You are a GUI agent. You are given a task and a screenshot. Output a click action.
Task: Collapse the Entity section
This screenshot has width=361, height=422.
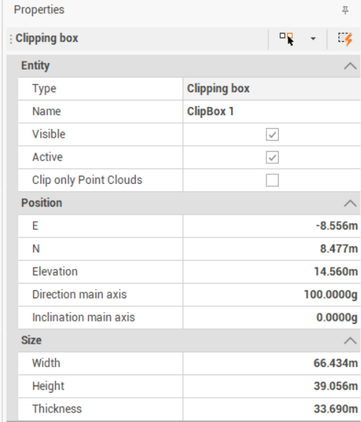pyautogui.click(x=350, y=66)
